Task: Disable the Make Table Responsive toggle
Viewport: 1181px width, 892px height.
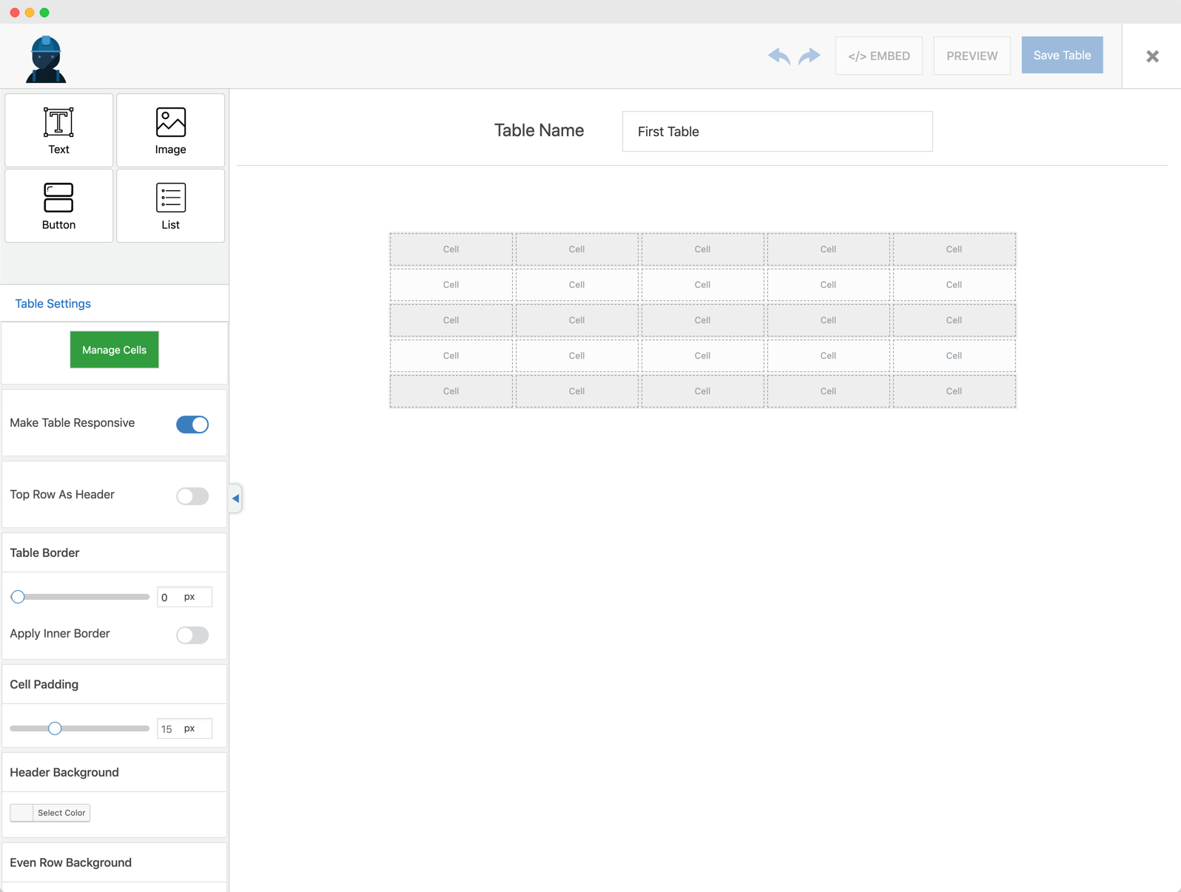Action: [x=192, y=425]
